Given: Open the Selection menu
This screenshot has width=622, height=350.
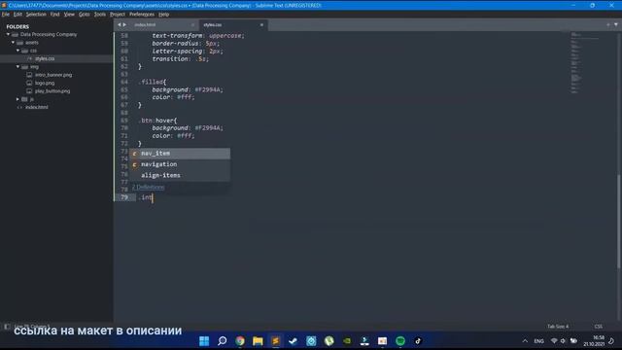Looking at the screenshot, I should [x=36, y=15].
